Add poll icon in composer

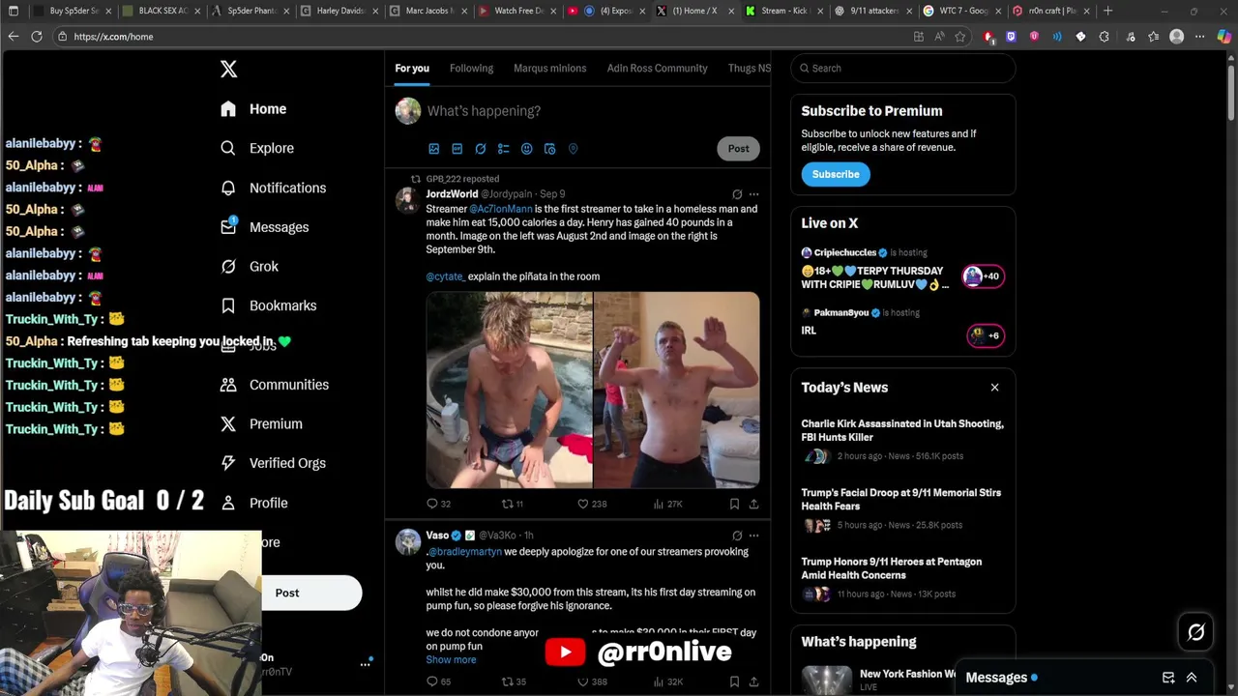tap(503, 149)
